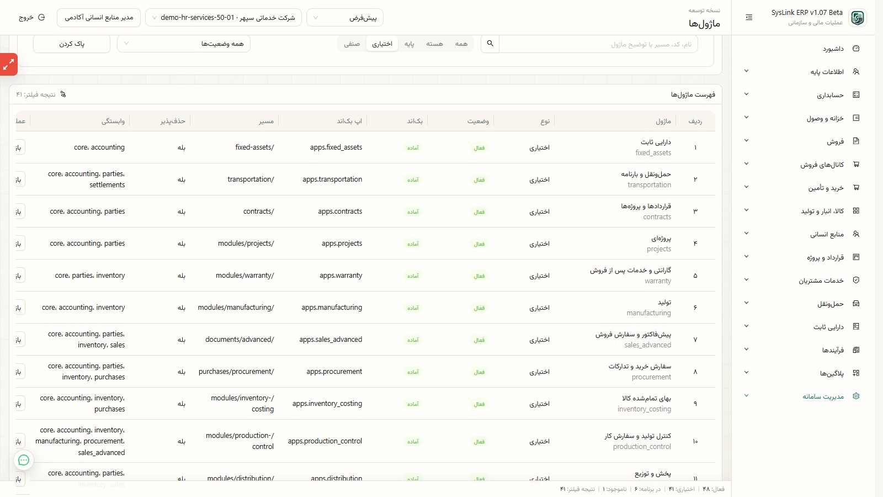
Task: Click the خرید و تأمین purchasing icon
Action: pos(856,188)
